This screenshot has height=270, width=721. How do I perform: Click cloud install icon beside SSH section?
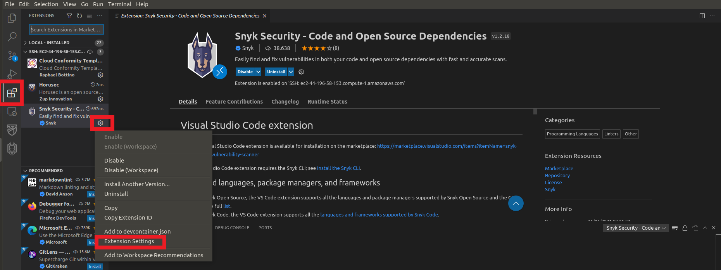(x=90, y=52)
